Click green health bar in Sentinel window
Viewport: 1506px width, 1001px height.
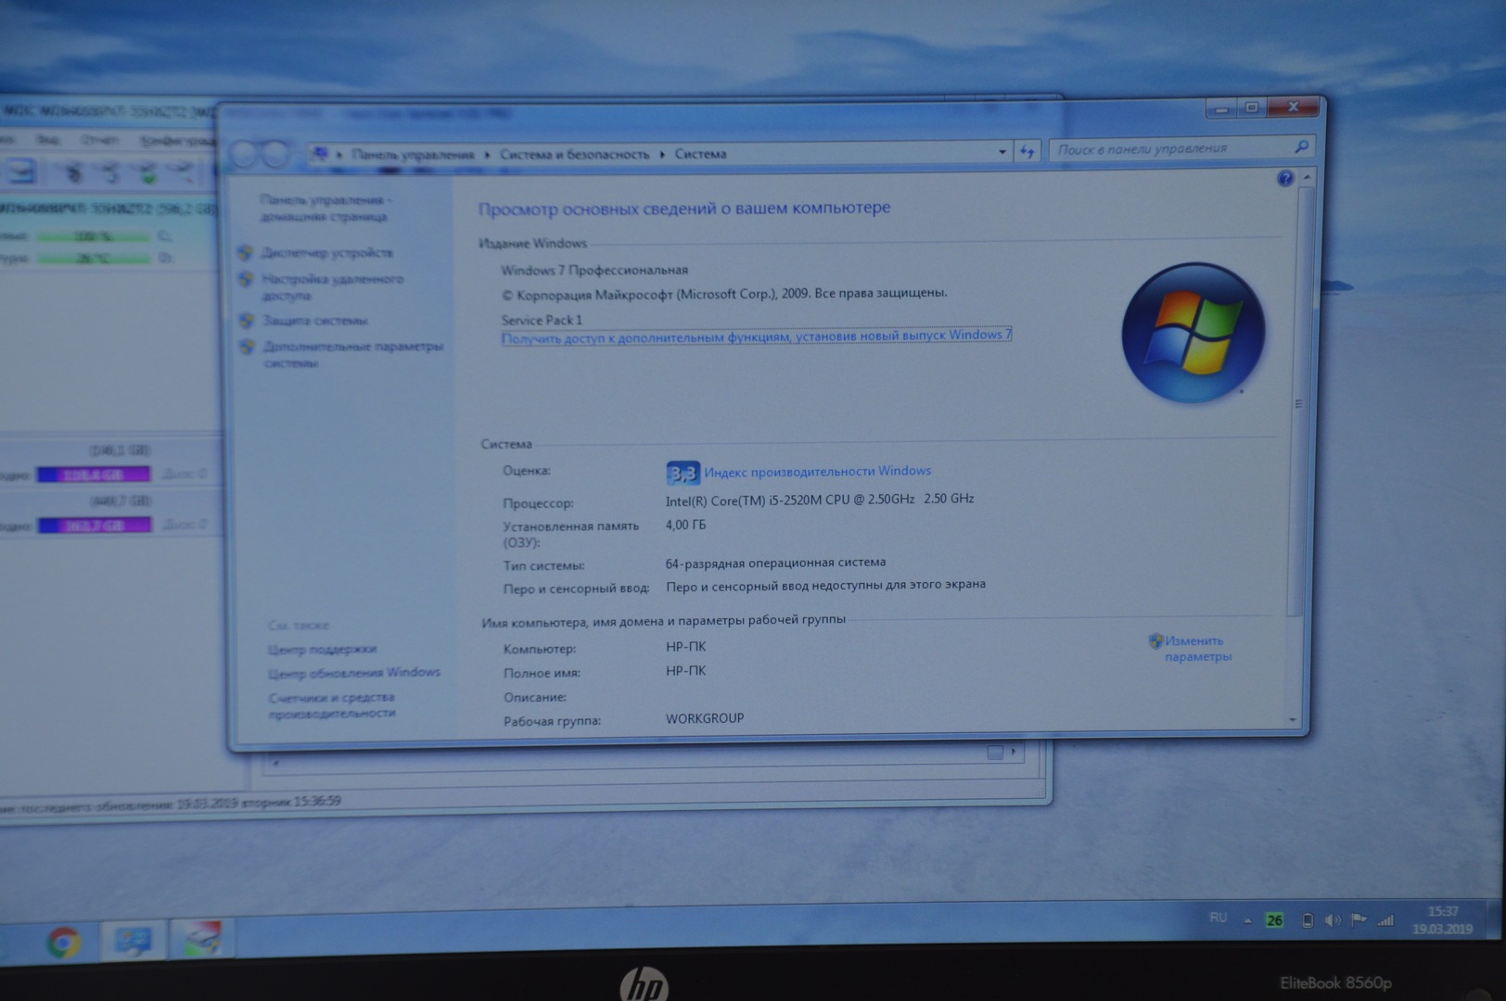pyautogui.click(x=92, y=237)
